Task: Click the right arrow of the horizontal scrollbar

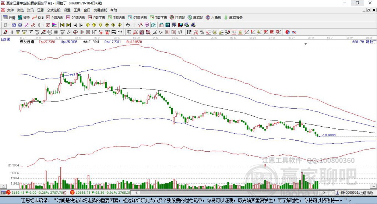Action: pos(324,193)
